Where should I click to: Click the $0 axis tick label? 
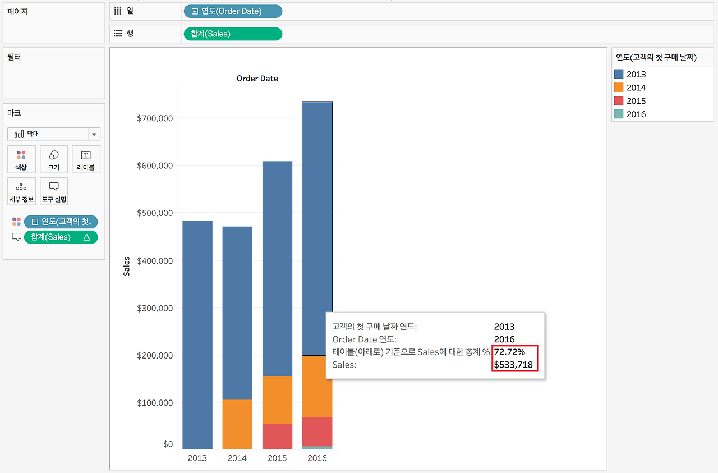(168, 444)
